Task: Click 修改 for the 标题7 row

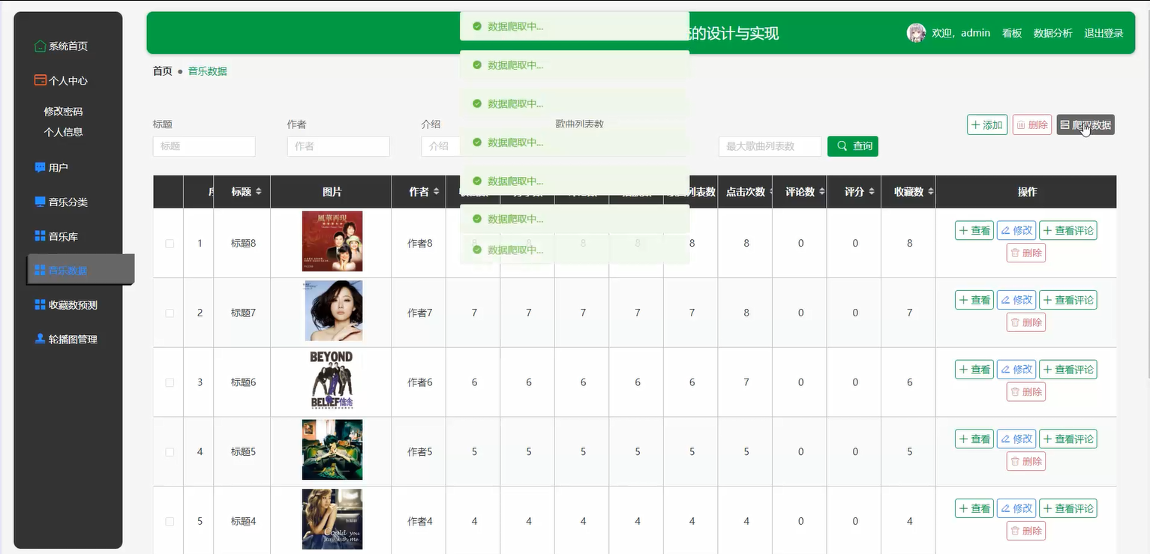Action: tap(1016, 300)
